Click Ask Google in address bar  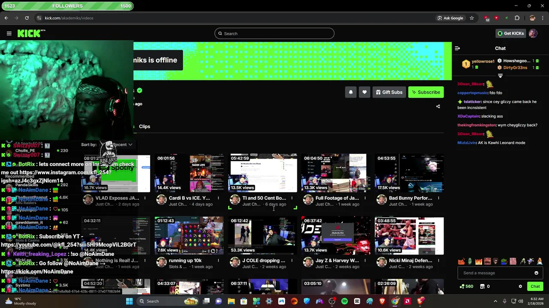(450, 18)
